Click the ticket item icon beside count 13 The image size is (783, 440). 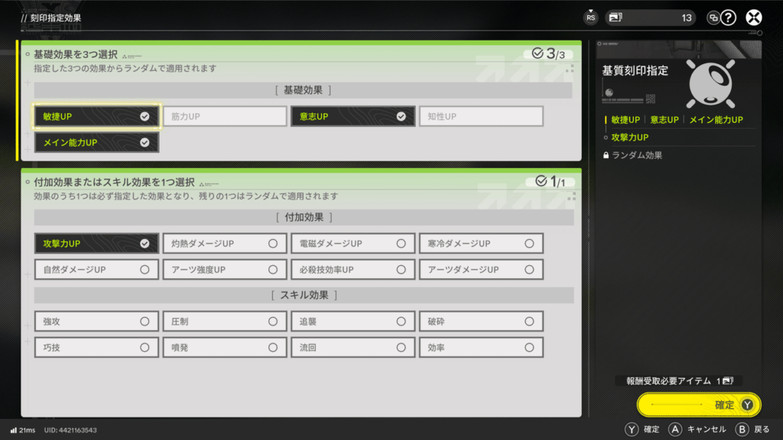pyautogui.click(x=616, y=18)
